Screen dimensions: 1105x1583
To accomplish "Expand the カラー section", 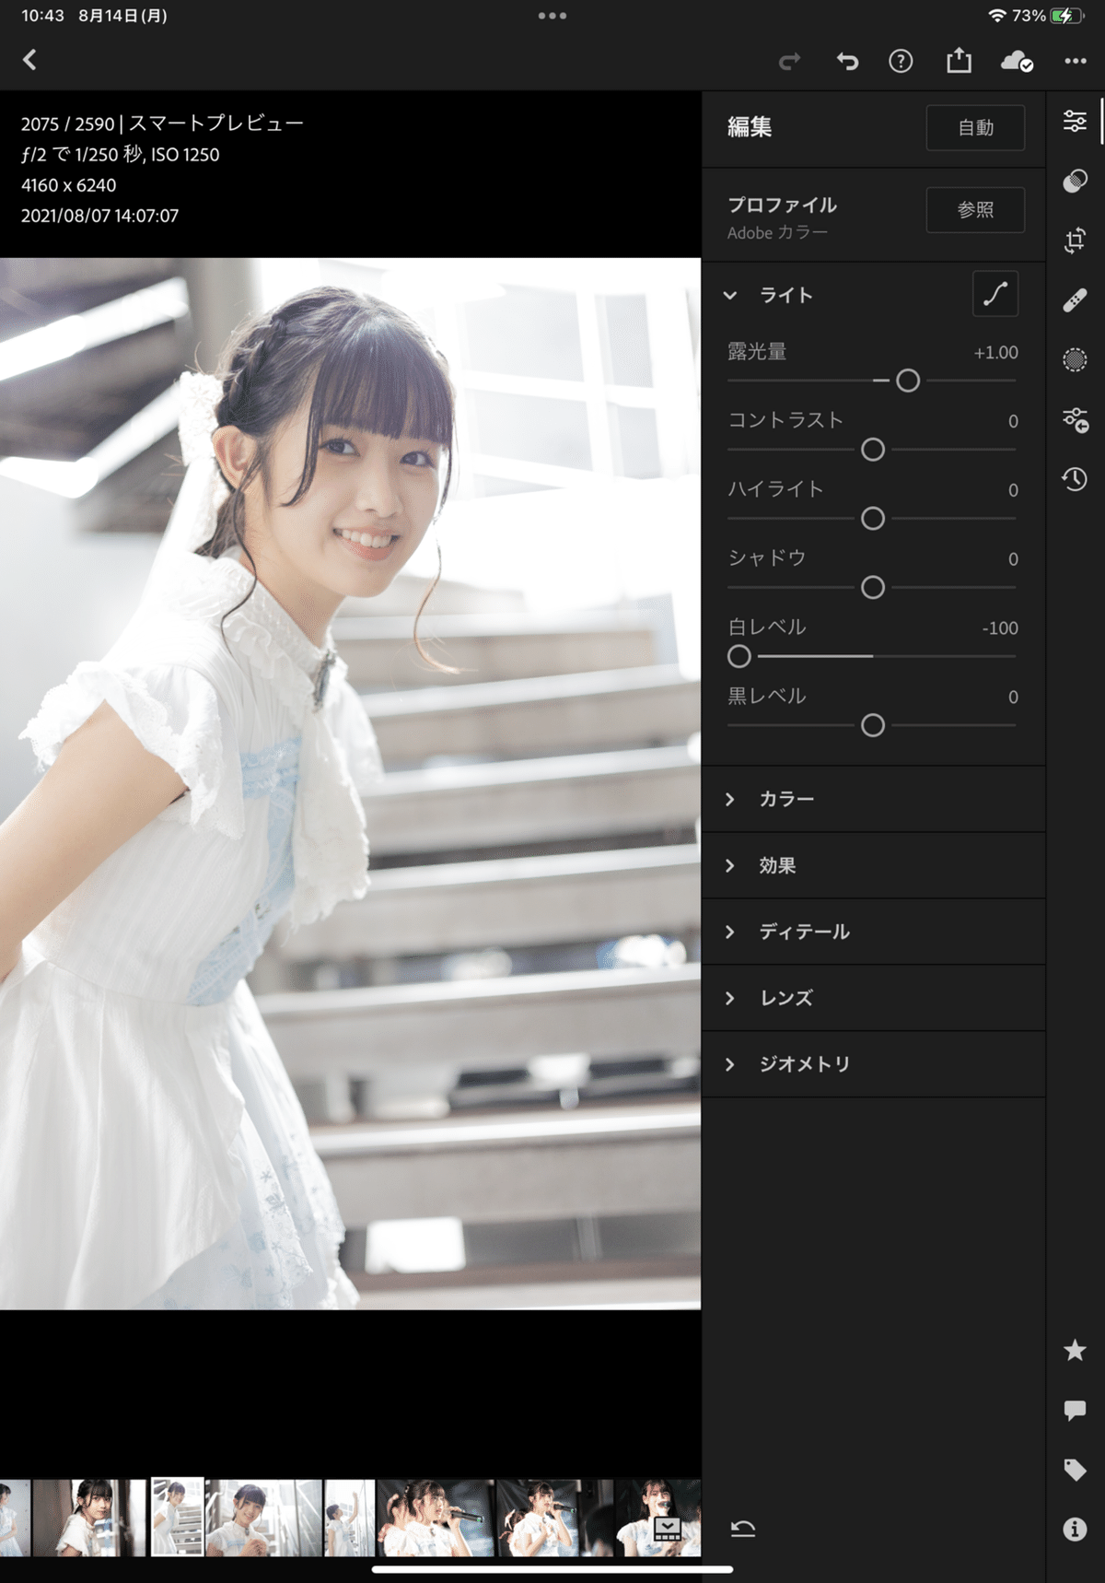I will [873, 799].
